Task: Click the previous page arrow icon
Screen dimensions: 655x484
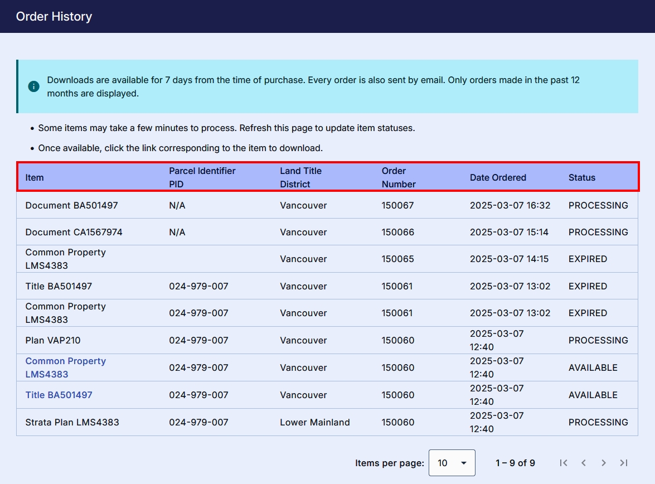Action: 584,463
